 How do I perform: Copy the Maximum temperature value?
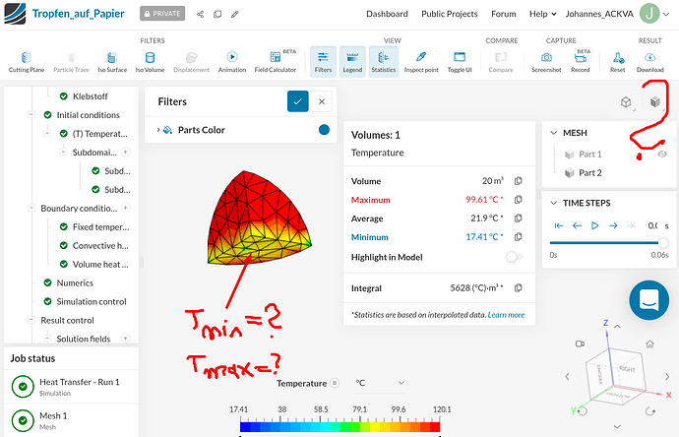click(x=518, y=200)
